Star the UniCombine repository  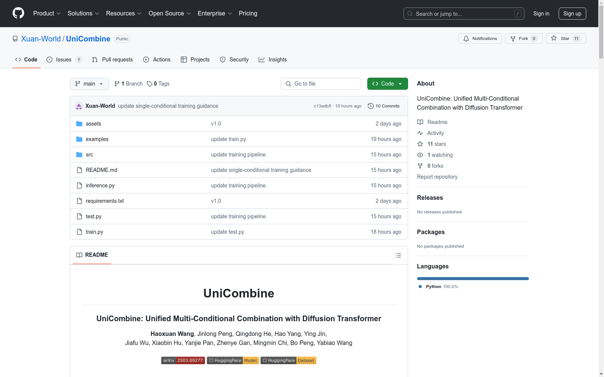point(566,38)
